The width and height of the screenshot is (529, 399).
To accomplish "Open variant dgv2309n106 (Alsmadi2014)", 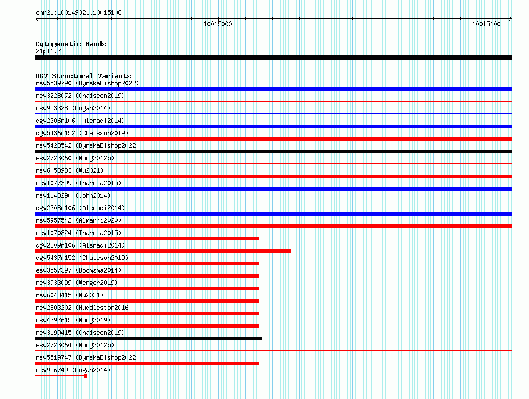I will (80, 245).
